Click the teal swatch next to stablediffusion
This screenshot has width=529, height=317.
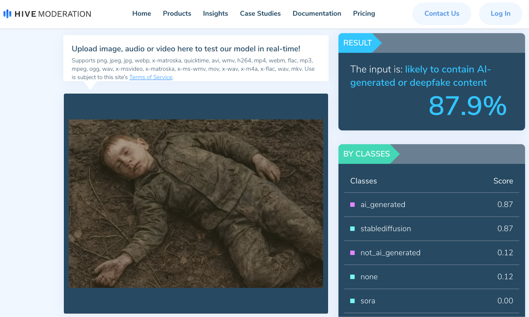pyautogui.click(x=352, y=229)
